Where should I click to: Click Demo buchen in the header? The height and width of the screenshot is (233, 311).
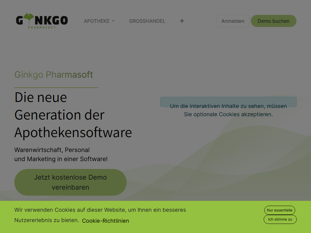[x=274, y=21]
